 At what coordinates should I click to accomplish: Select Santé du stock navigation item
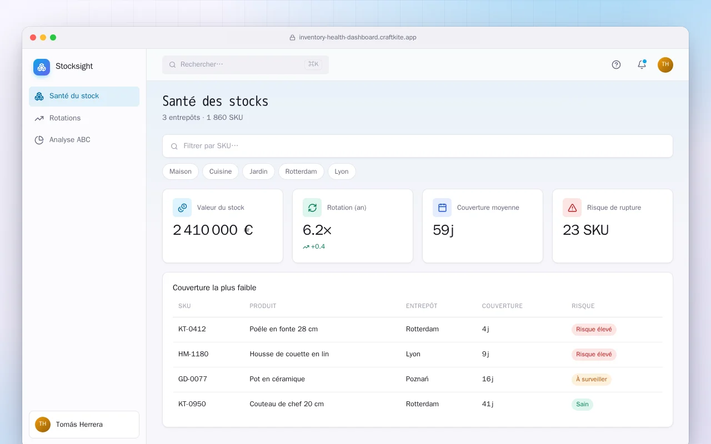84,96
